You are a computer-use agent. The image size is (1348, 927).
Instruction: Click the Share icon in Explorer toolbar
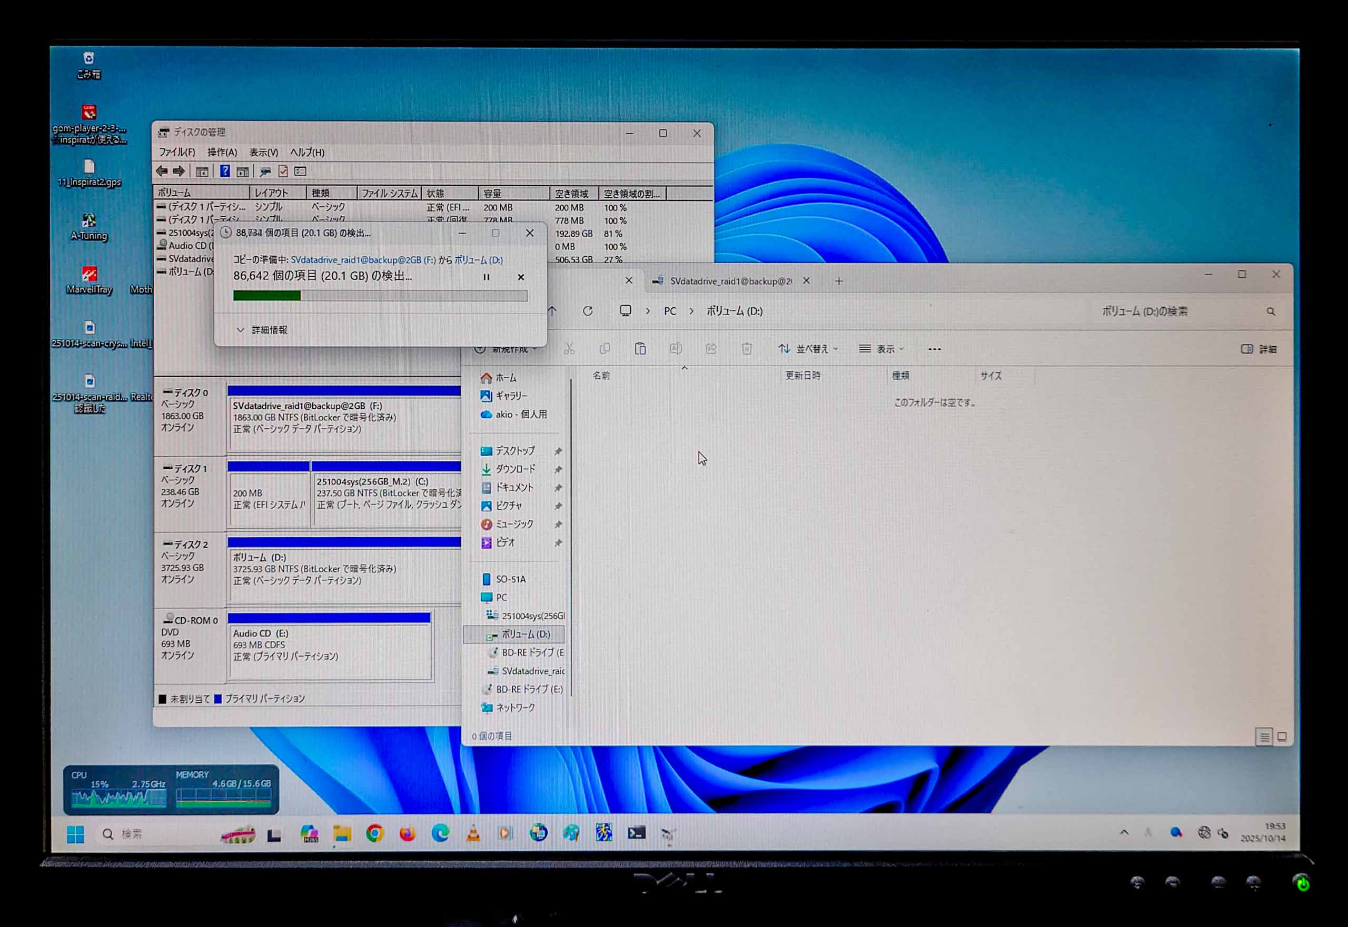click(710, 348)
